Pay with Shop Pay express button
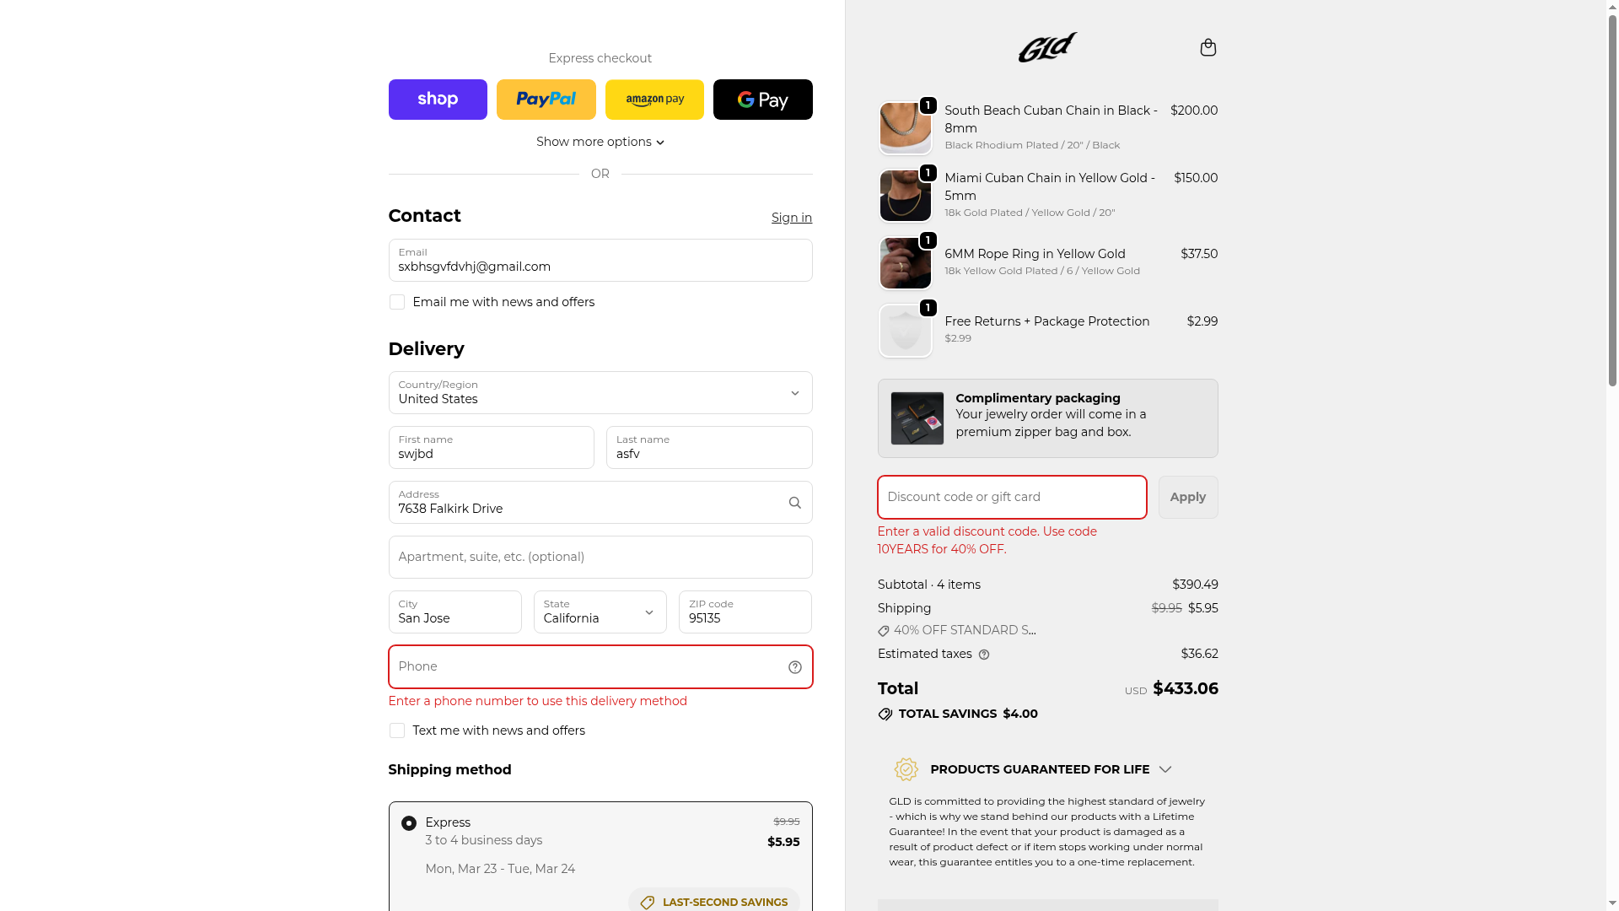Viewport: 1619px width, 911px height. coord(438,100)
